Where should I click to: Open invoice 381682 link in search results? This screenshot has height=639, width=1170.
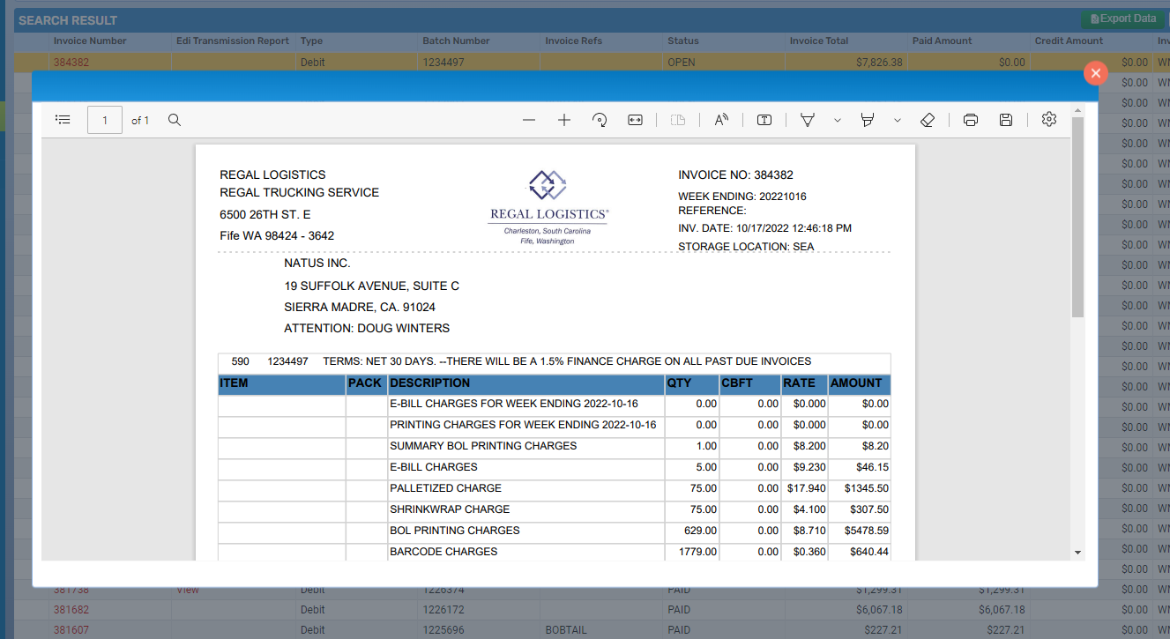pos(71,610)
